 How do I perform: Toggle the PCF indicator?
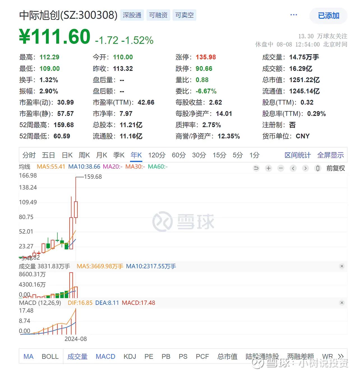(202, 356)
